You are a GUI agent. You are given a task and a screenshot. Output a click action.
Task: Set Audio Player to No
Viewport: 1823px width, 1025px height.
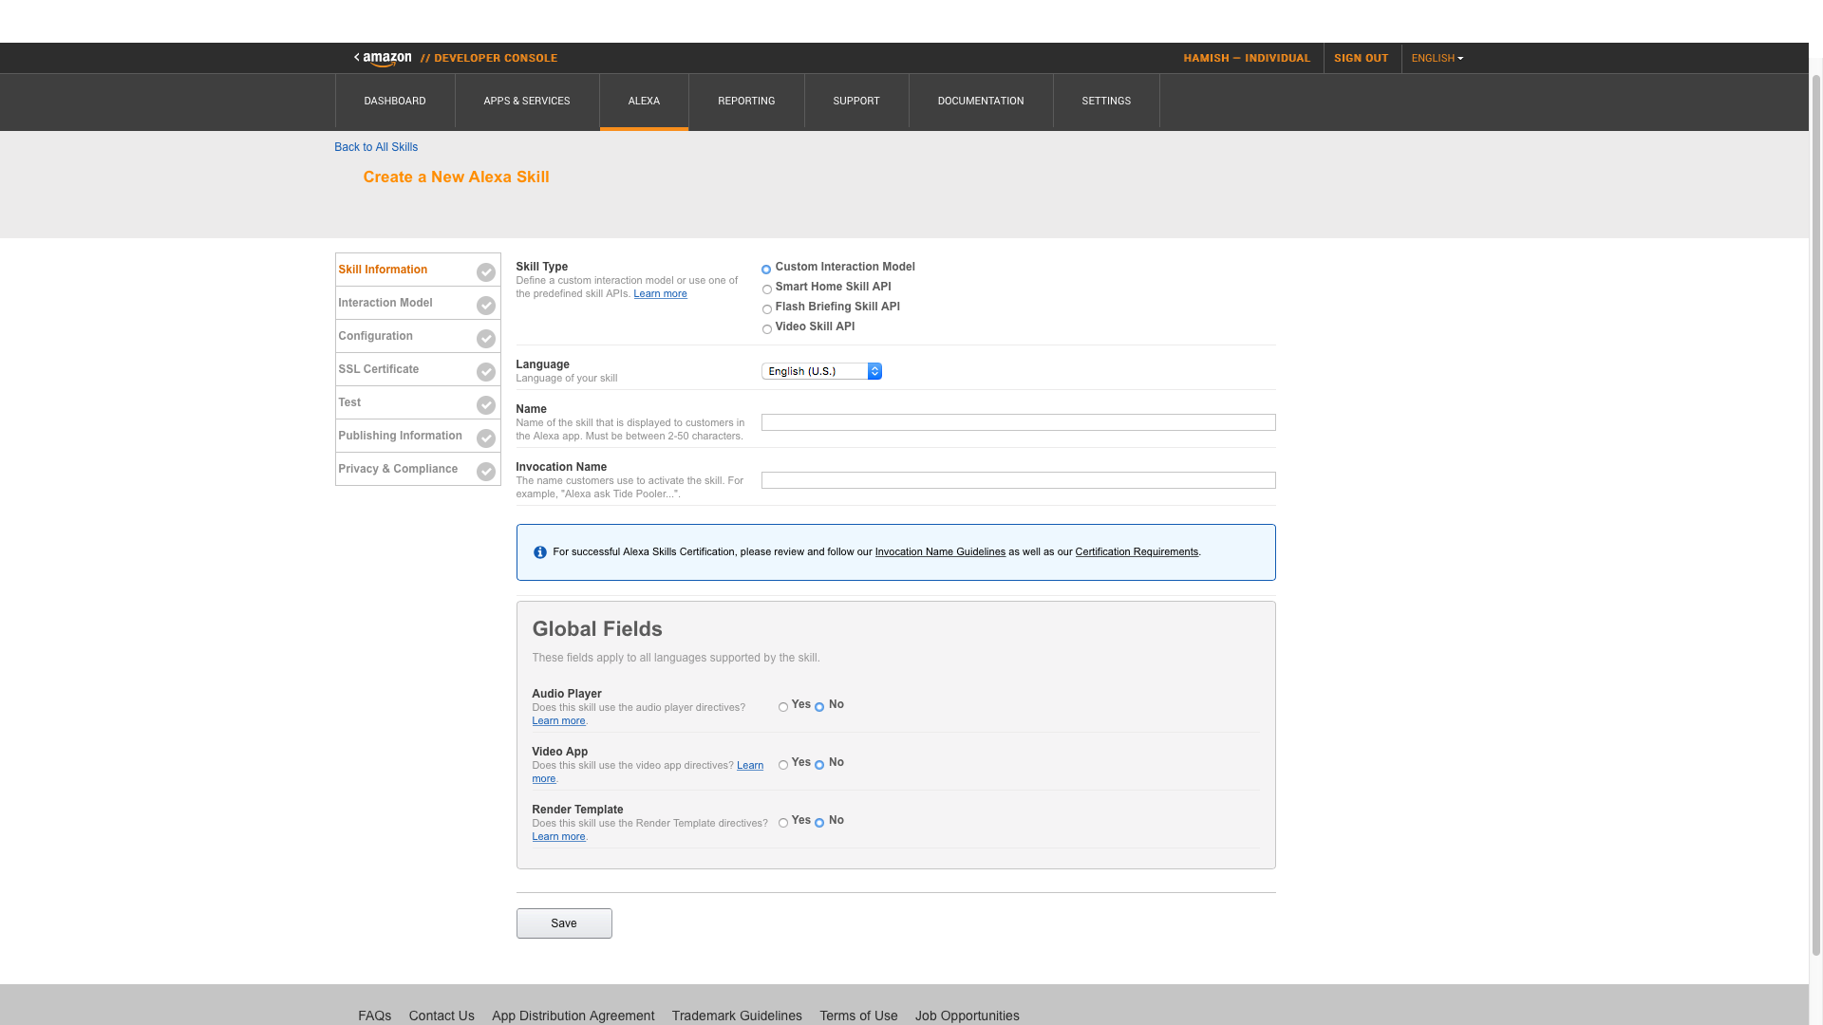coord(819,707)
